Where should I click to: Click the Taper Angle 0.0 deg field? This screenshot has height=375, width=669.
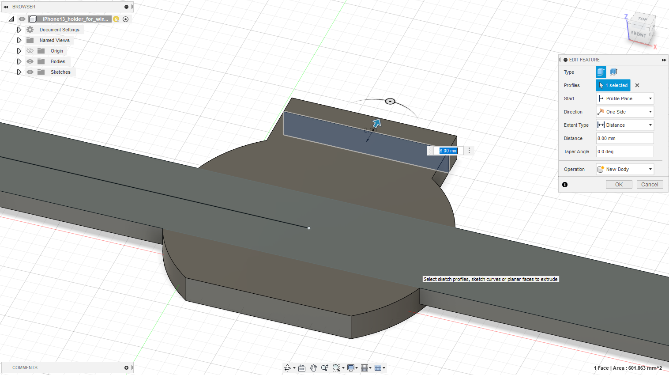(x=625, y=152)
